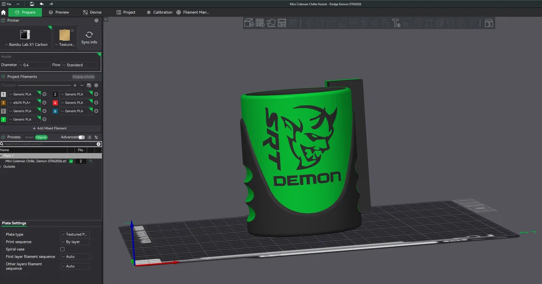Click Add Mixed Filament button
542x284 pixels.
pyautogui.click(x=50, y=128)
